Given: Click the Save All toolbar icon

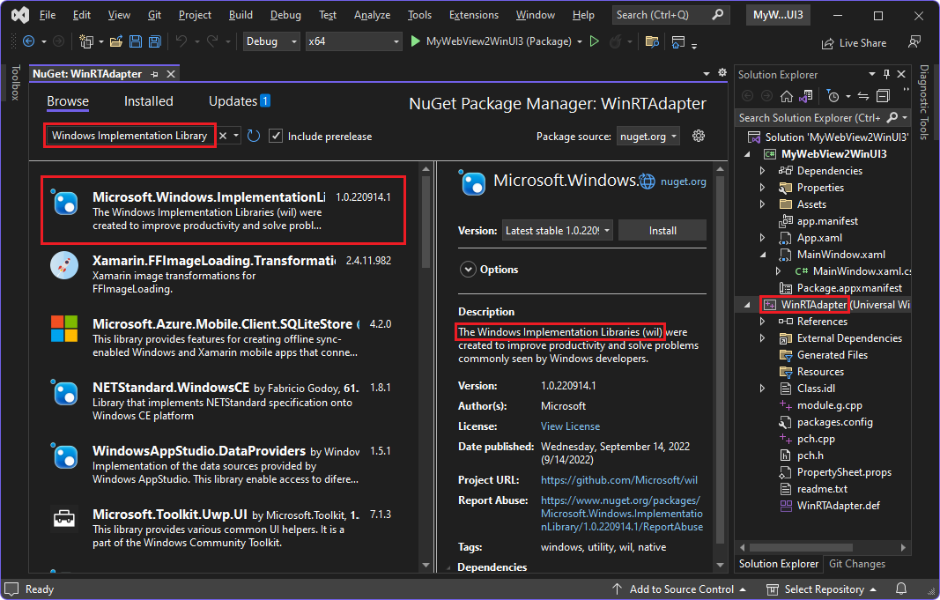Looking at the screenshot, I should point(155,41).
